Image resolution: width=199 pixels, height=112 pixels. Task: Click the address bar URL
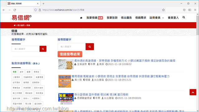[x=63, y=10]
